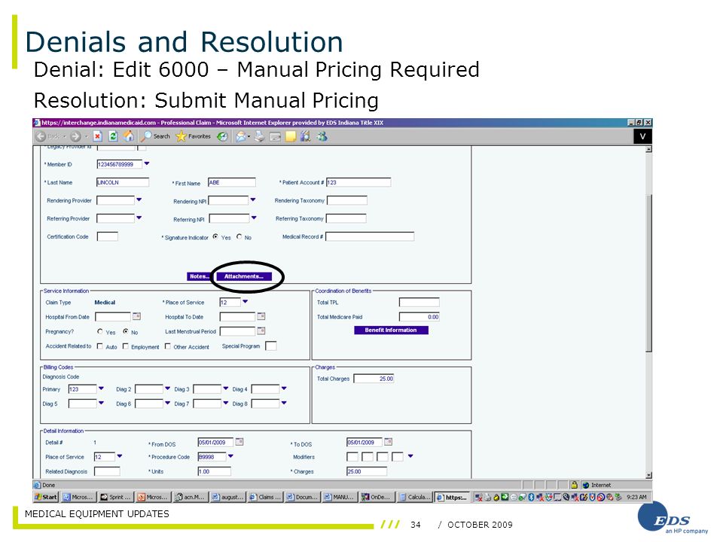723x542 pixels.
Task: Open the Home page icon
Action: (129, 136)
